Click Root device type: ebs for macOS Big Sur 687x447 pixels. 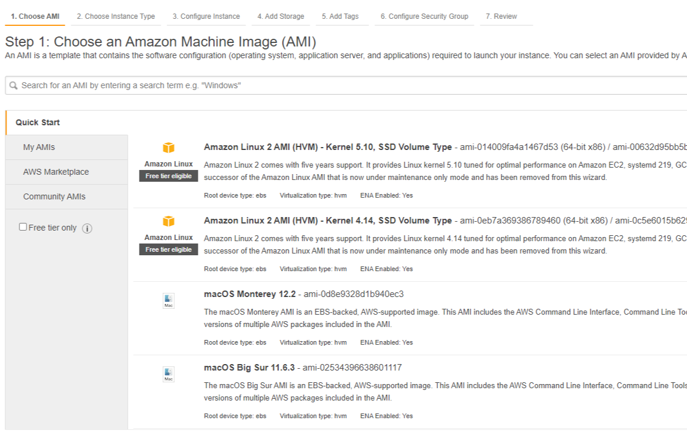[x=235, y=416]
